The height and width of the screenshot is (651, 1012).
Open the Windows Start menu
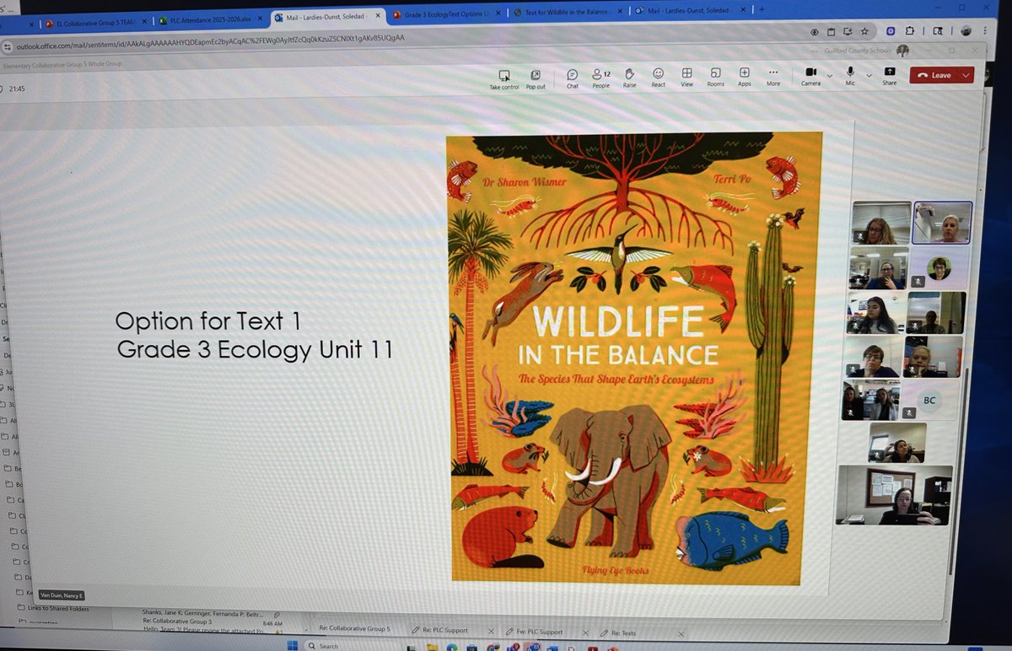(x=292, y=645)
